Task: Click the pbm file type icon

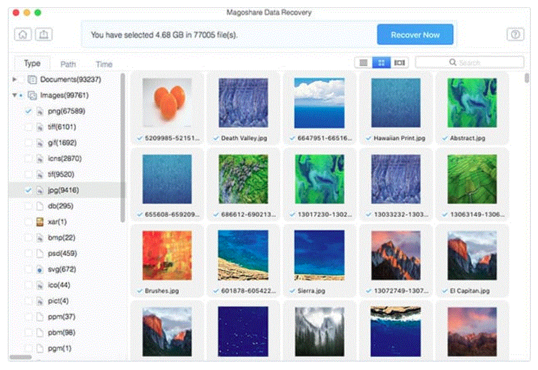Action: [x=40, y=333]
